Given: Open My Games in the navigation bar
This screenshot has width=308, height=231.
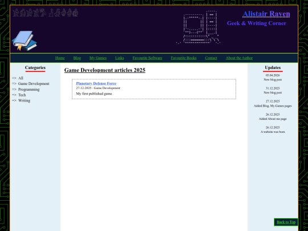Looking at the screenshot, I should click(x=98, y=58).
